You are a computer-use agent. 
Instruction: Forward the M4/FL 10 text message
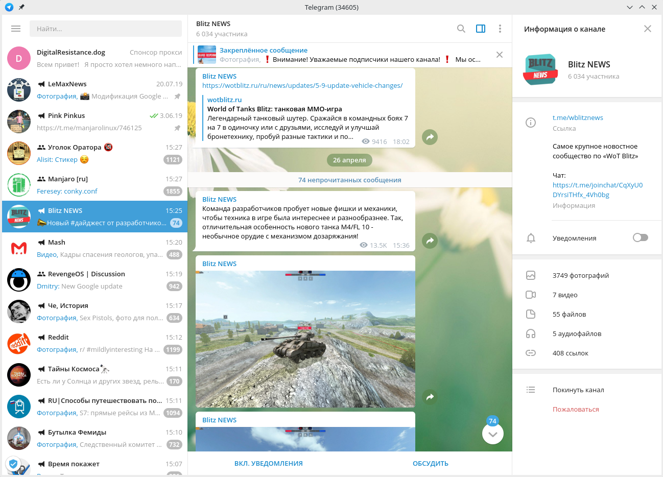coord(430,241)
